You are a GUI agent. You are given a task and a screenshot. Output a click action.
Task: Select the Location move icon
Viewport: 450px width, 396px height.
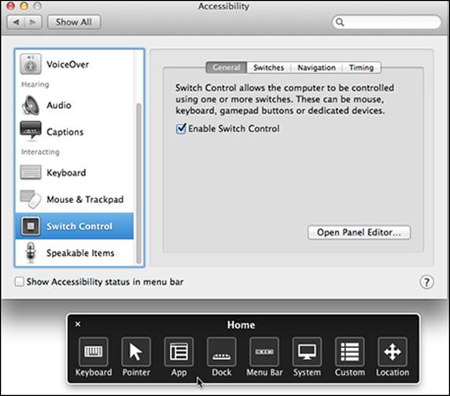(393, 351)
